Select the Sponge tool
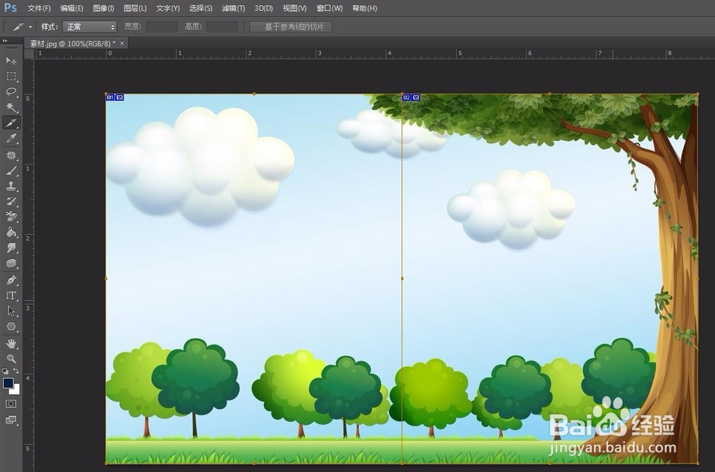The image size is (715, 472). 11,264
